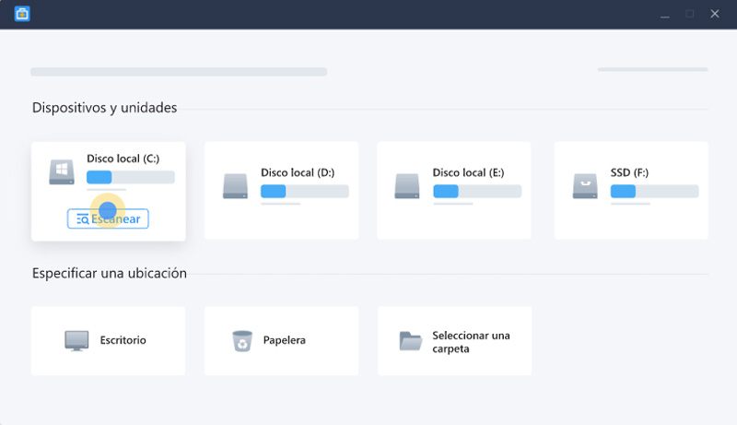
Task: Minimize the application window
Action: coord(664,14)
